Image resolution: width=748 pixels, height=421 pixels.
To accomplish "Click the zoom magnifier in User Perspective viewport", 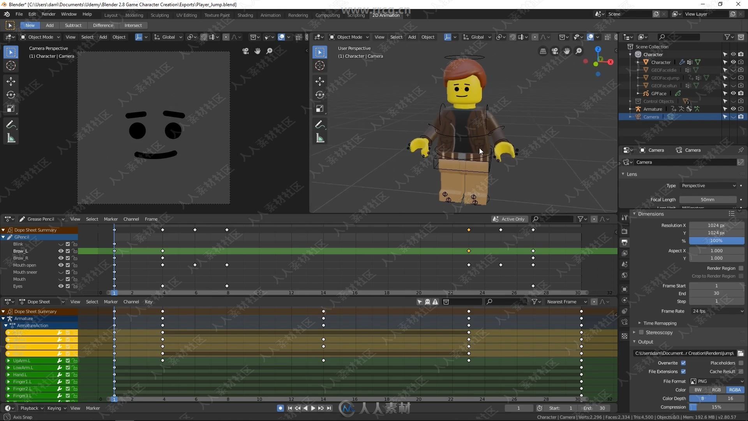I will (x=579, y=51).
